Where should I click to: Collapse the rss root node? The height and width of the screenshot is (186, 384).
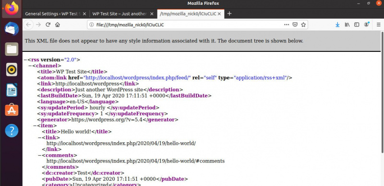tap(25, 60)
